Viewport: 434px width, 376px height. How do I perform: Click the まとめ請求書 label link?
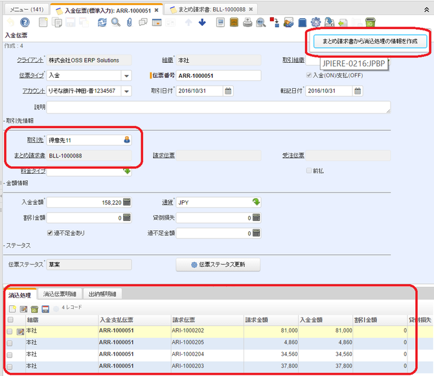click(x=30, y=156)
